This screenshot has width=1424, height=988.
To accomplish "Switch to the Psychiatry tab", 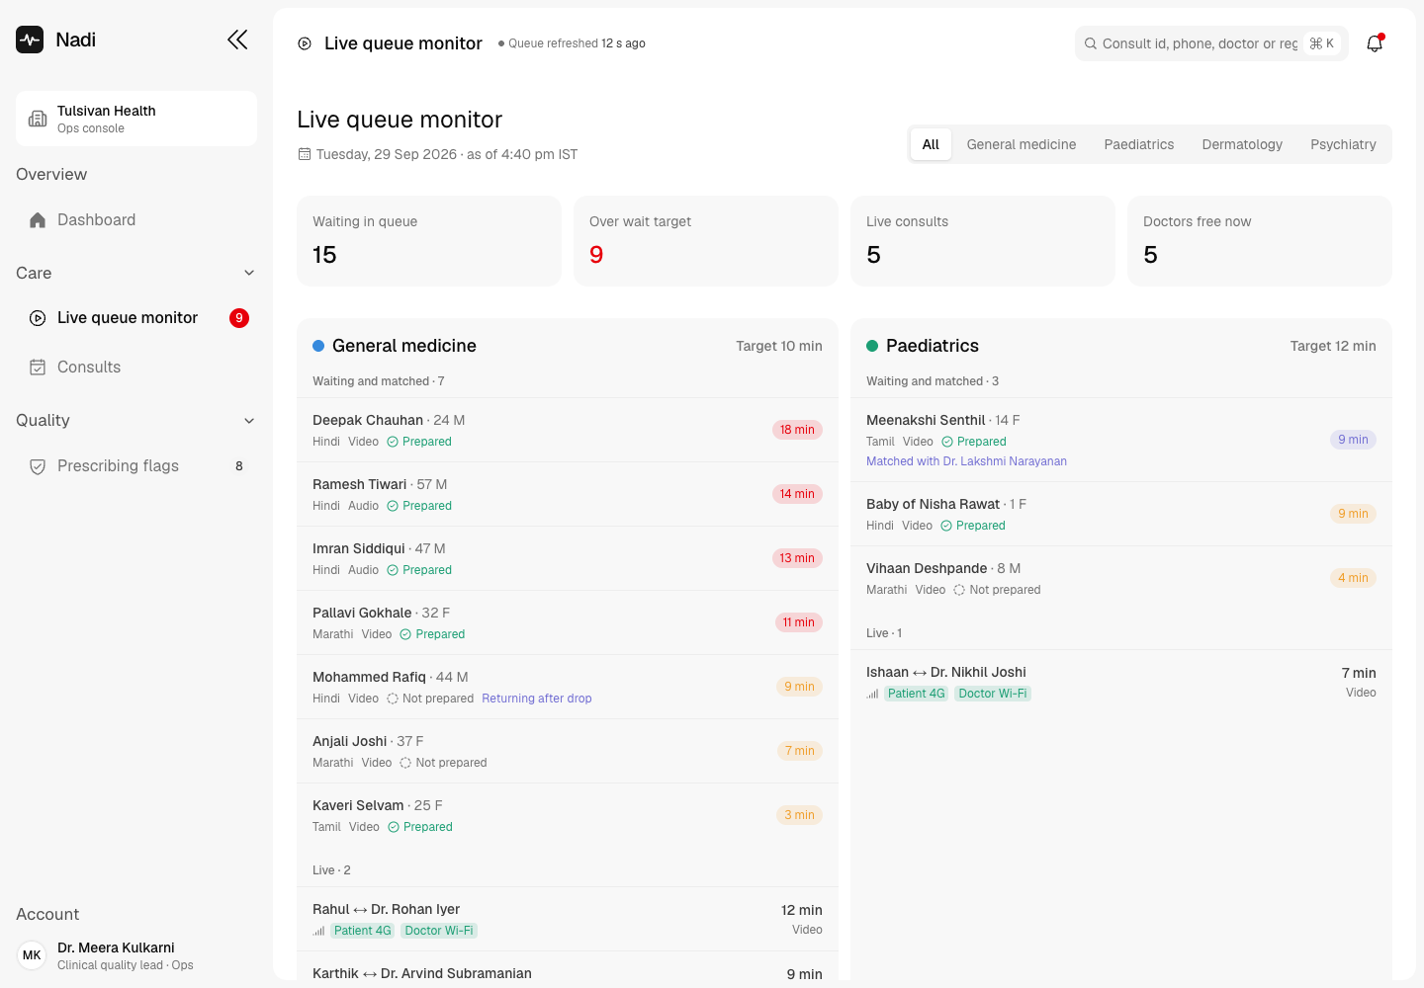I will [1343, 144].
